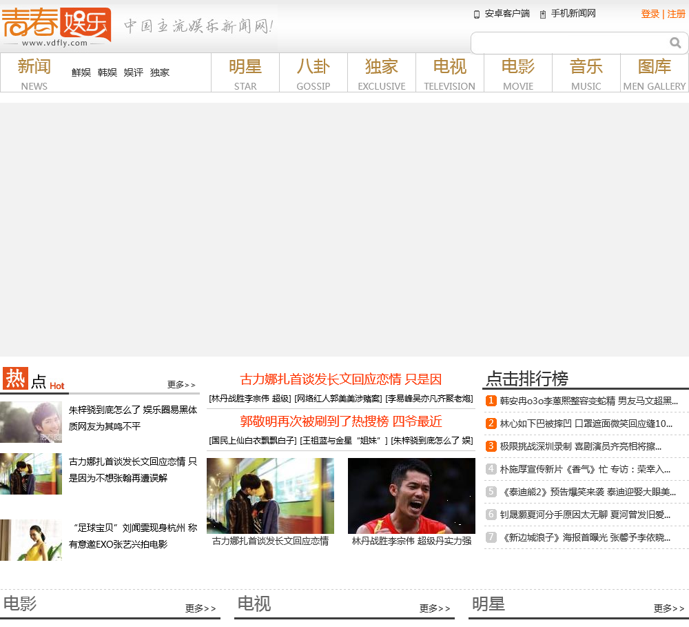Open the 朱梓骁到底怎么了 article thumbnail
This screenshot has width=689, height=627.
pyautogui.click(x=31, y=422)
